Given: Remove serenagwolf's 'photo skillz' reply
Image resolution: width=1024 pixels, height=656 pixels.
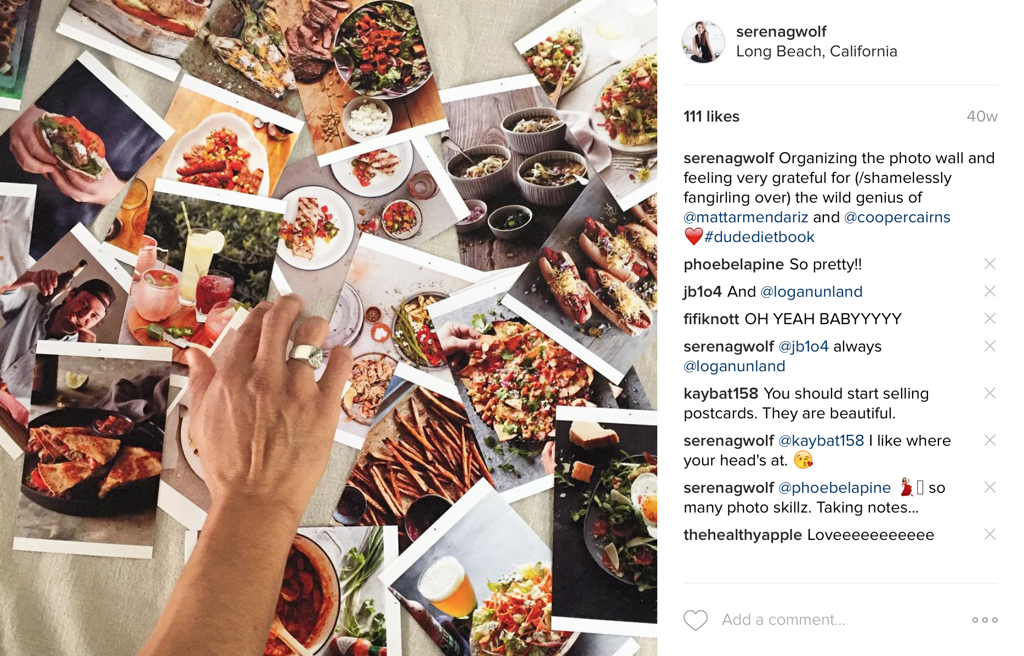Looking at the screenshot, I should point(989,487).
